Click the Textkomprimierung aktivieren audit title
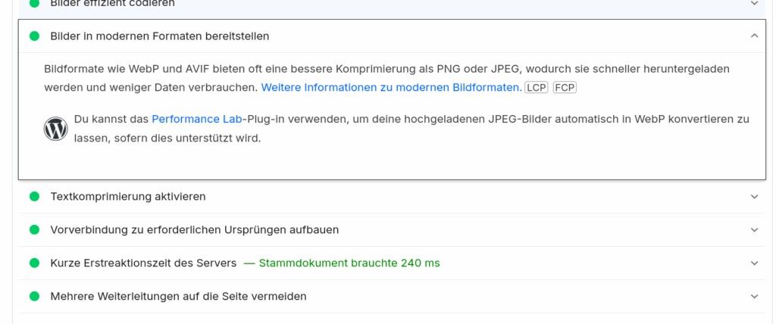Viewport: 776px width, 324px height. coord(128,197)
